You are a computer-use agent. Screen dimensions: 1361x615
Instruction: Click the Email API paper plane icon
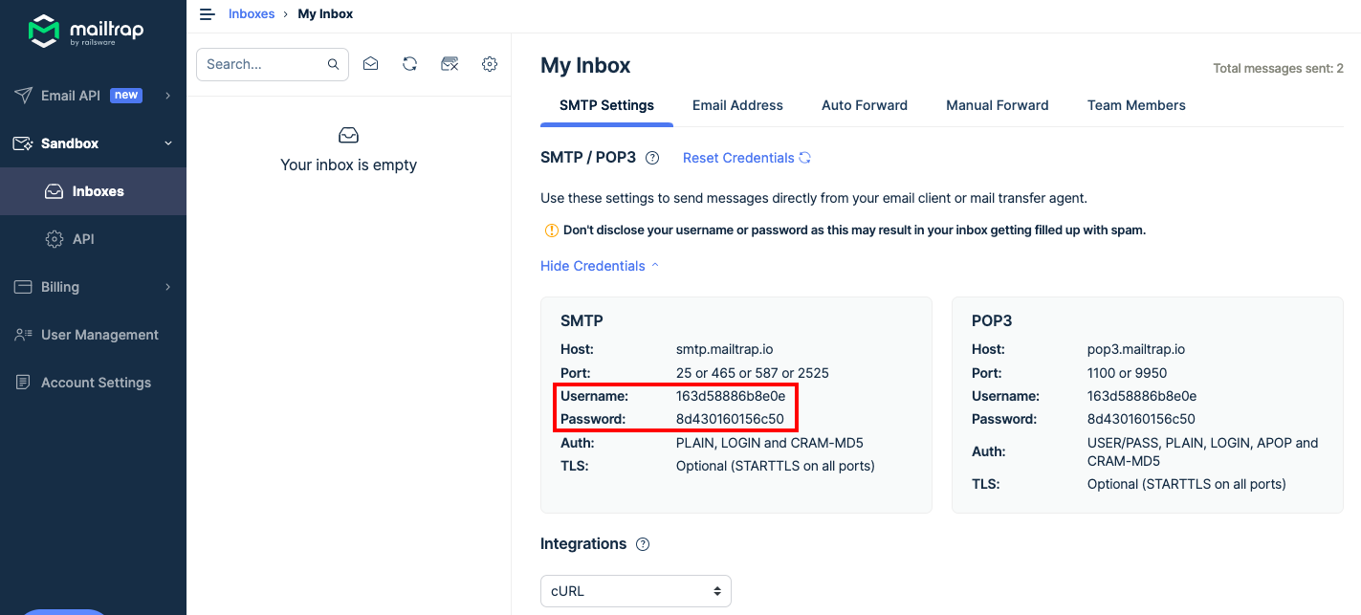(x=23, y=96)
